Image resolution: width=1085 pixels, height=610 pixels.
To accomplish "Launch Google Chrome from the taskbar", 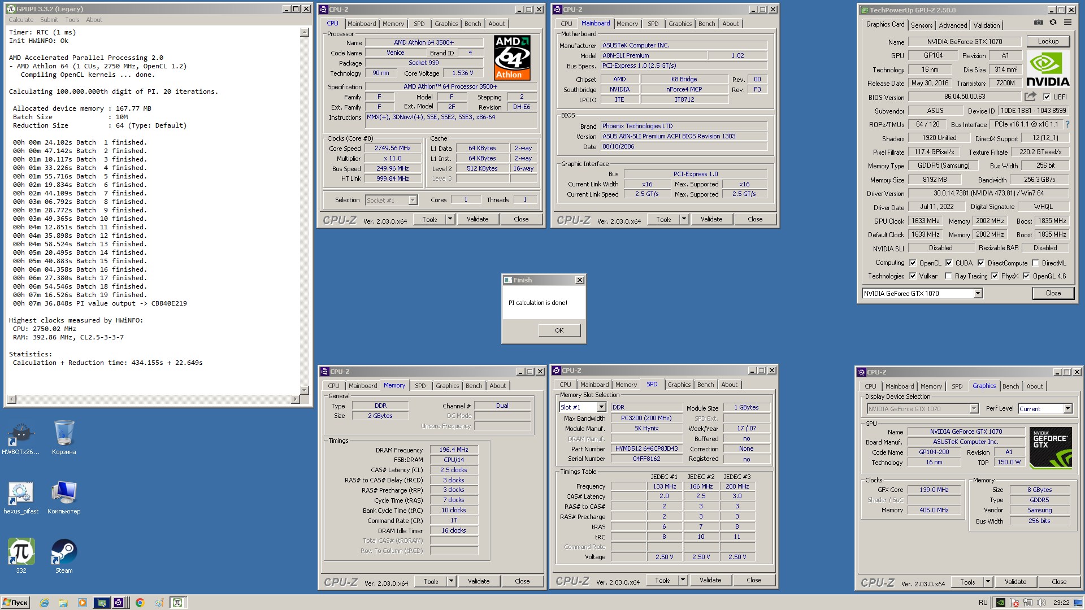I will [x=140, y=603].
